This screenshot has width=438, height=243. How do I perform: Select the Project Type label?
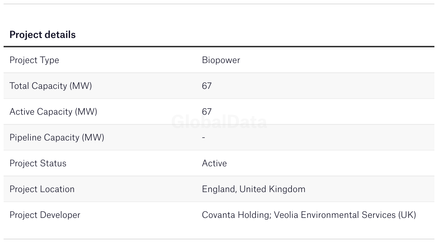pyautogui.click(x=34, y=60)
